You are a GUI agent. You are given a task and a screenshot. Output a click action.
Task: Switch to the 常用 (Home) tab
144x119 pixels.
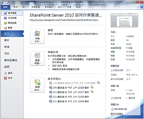click(15, 7)
